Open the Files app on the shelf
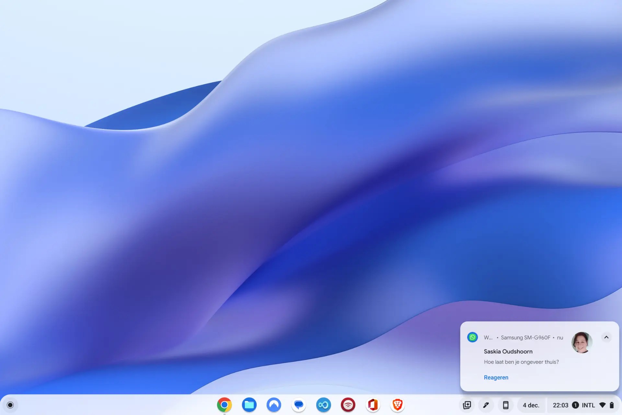The image size is (622, 415). click(249, 405)
